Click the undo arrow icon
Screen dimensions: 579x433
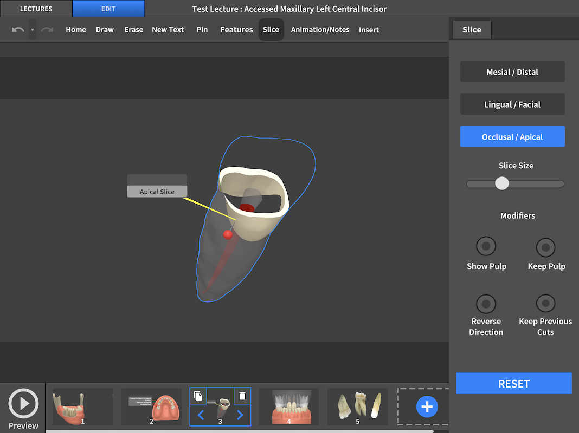(x=18, y=30)
